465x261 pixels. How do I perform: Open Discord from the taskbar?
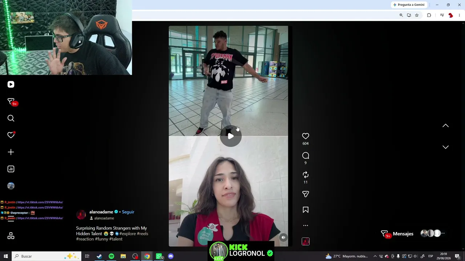coord(171,256)
